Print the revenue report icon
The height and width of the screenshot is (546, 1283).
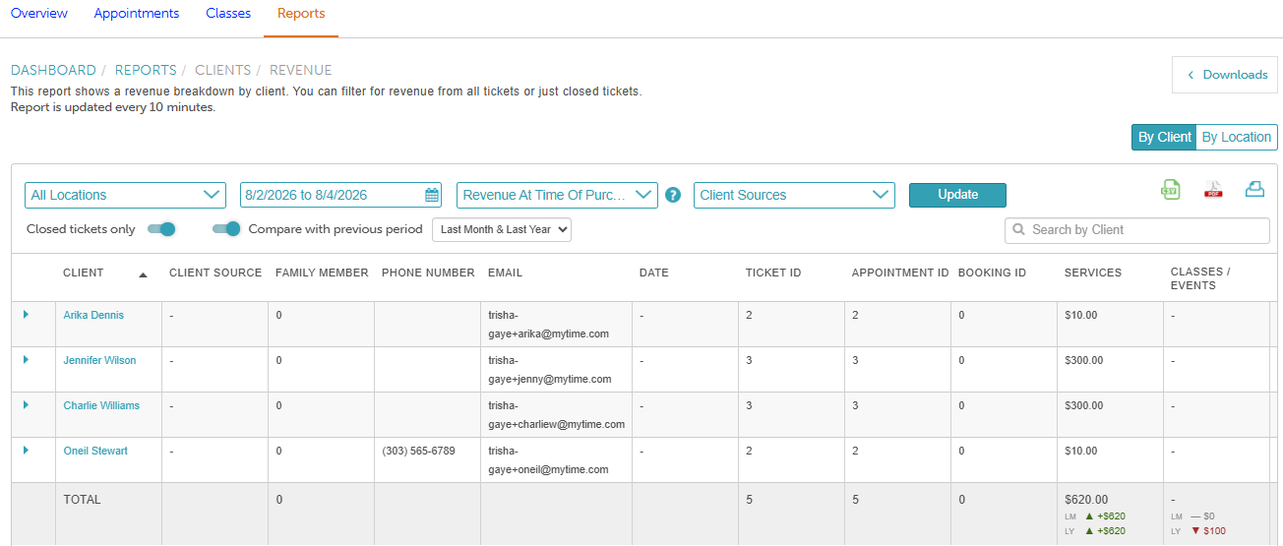pos(1254,189)
